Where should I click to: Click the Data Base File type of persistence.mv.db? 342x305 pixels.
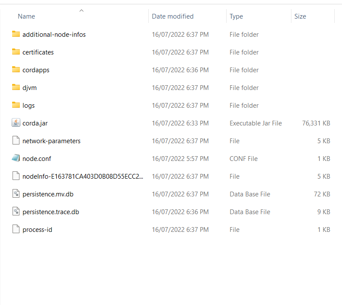250,194
